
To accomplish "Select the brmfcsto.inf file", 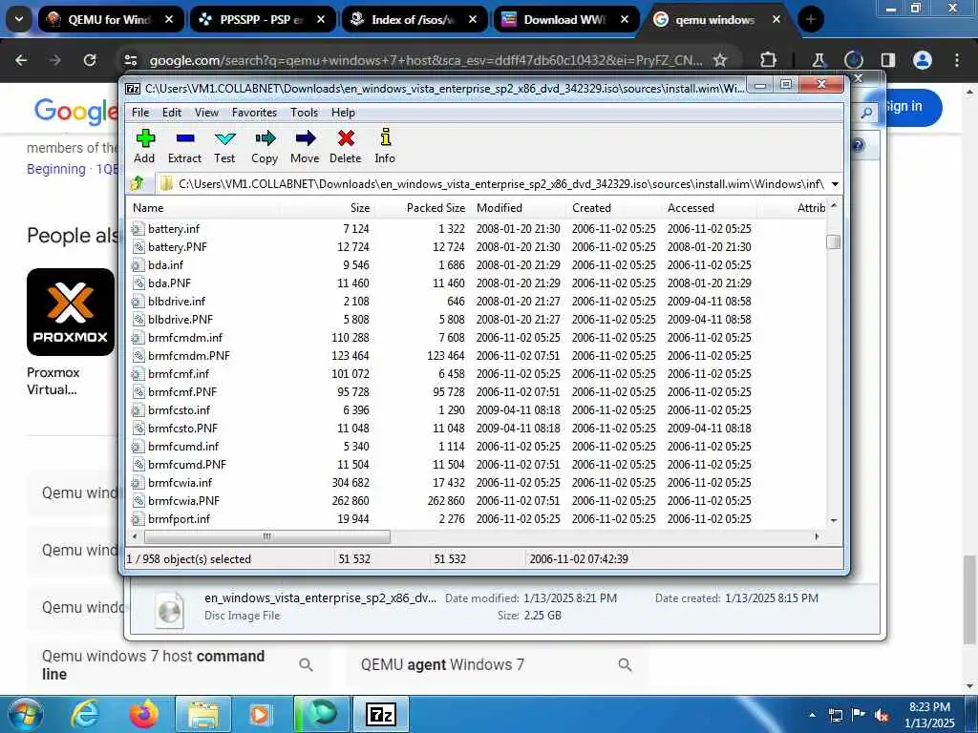I will coord(179,409).
